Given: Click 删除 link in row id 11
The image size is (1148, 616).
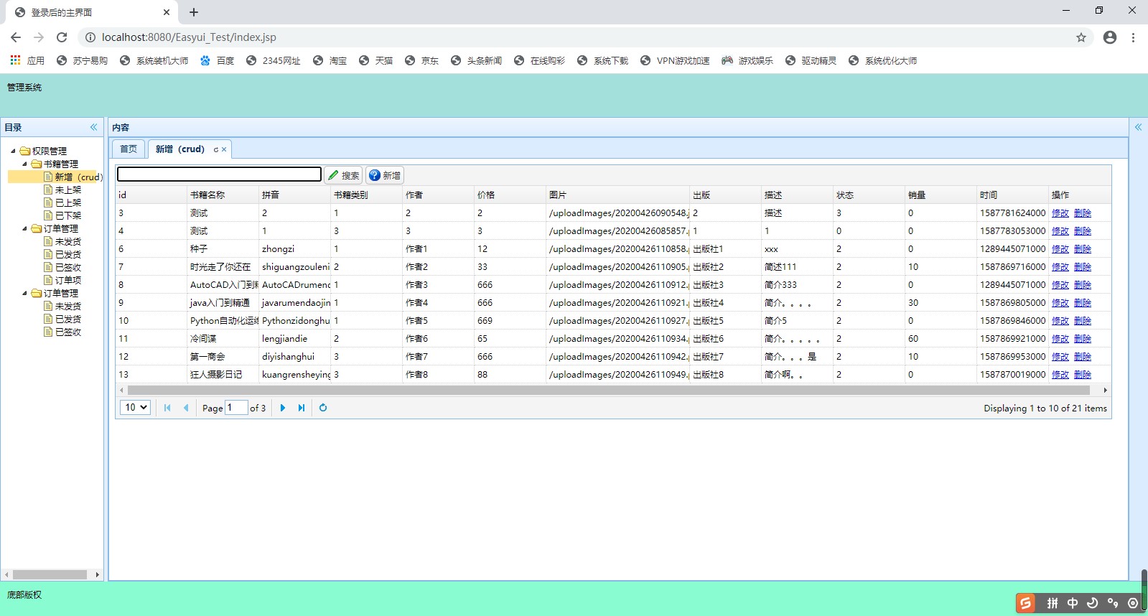Looking at the screenshot, I should pos(1083,339).
